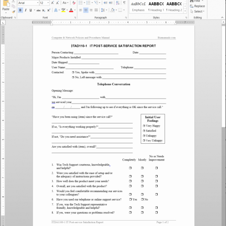
Task: Align text left
Action: [80, 10]
